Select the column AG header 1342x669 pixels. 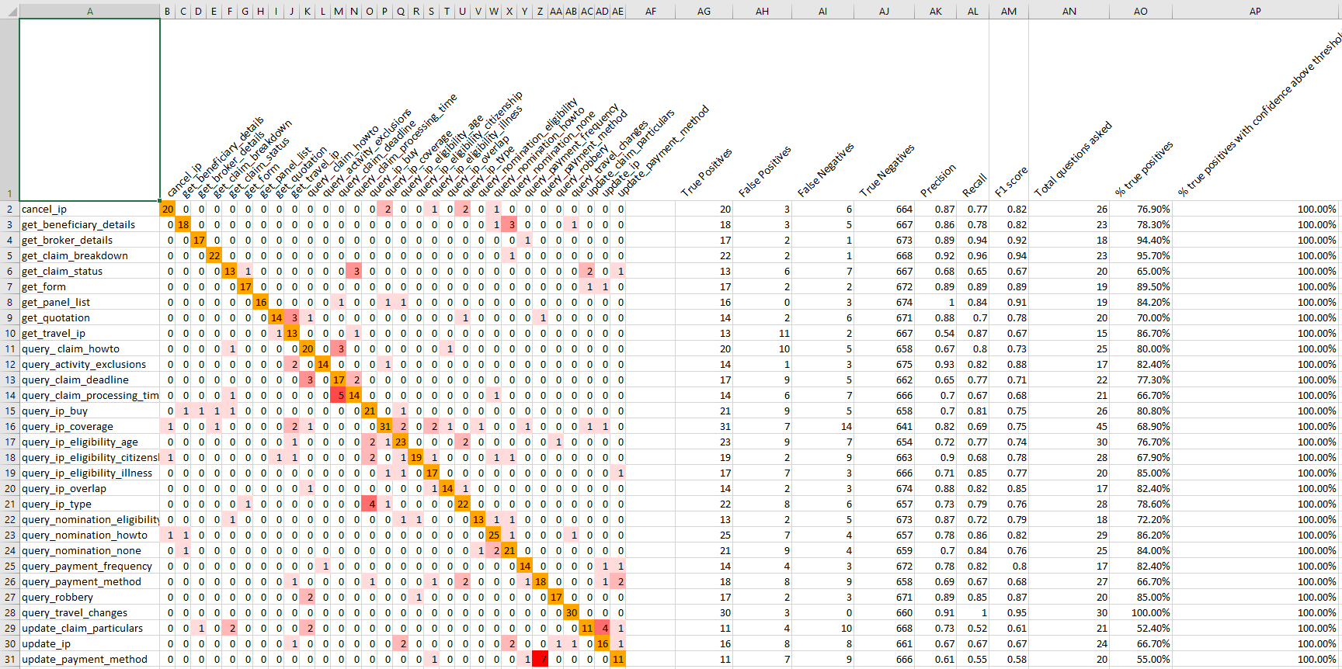[x=704, y=12]
